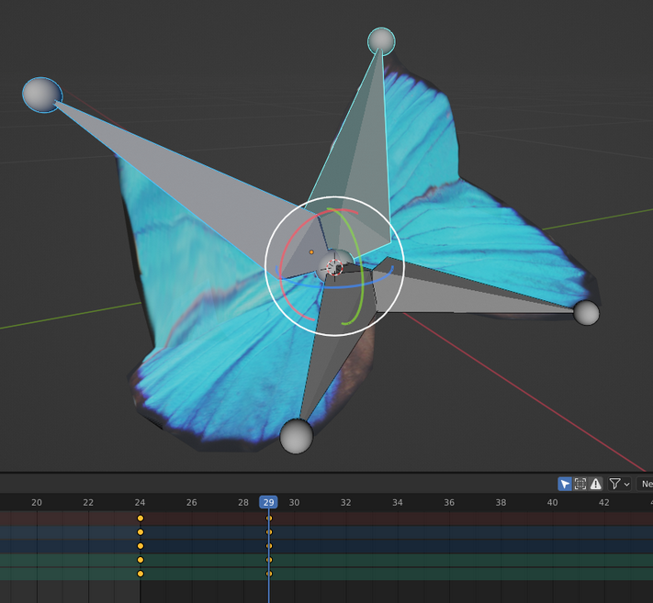Select the right wing bone tip sphere
Image resolution: width=653 pixels, height=603 pixels.
point(586,313)
